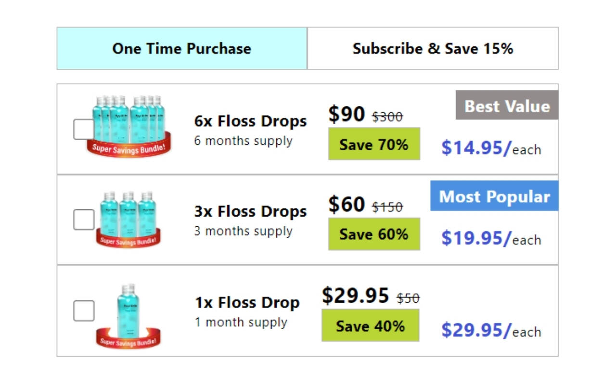Check the 1x Floss Drop checkbox

[84, 311]
